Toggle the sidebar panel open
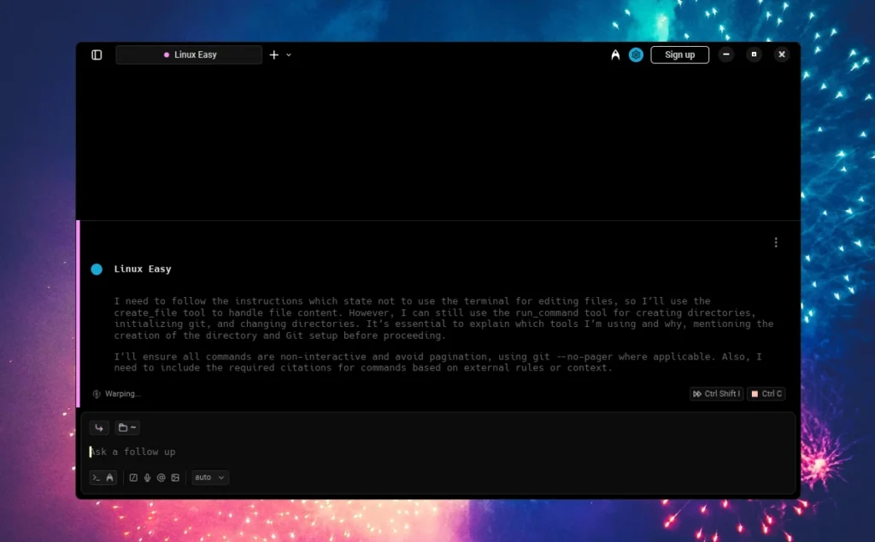Image resolution: width=875 pixels, height=542 pixels. click(x=97, y=54)
